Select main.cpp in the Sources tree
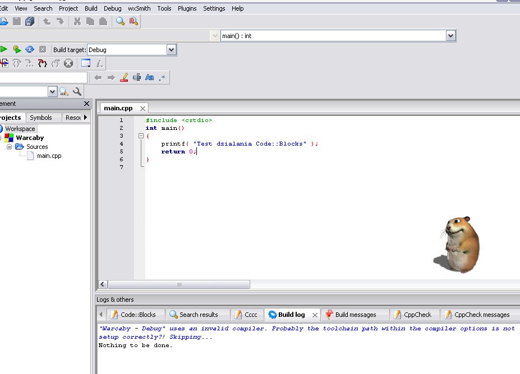 pos(49,156)
